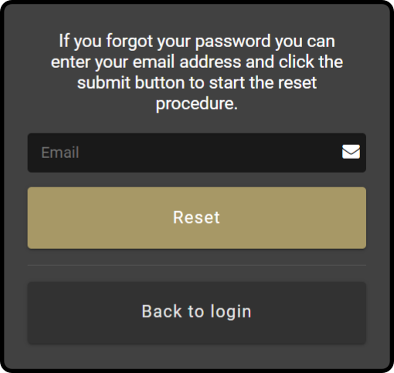Place cursor in the dark email box
The height and width of the screenshot is (373, 394).
[197, 153]
